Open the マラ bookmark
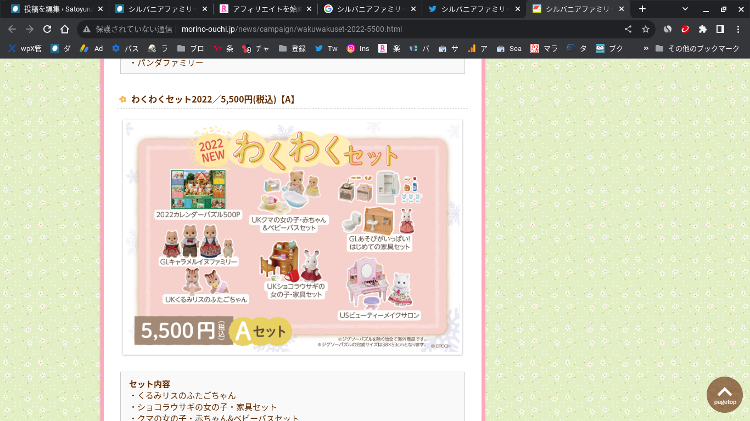Screen dimensions: 750x421 544,48
